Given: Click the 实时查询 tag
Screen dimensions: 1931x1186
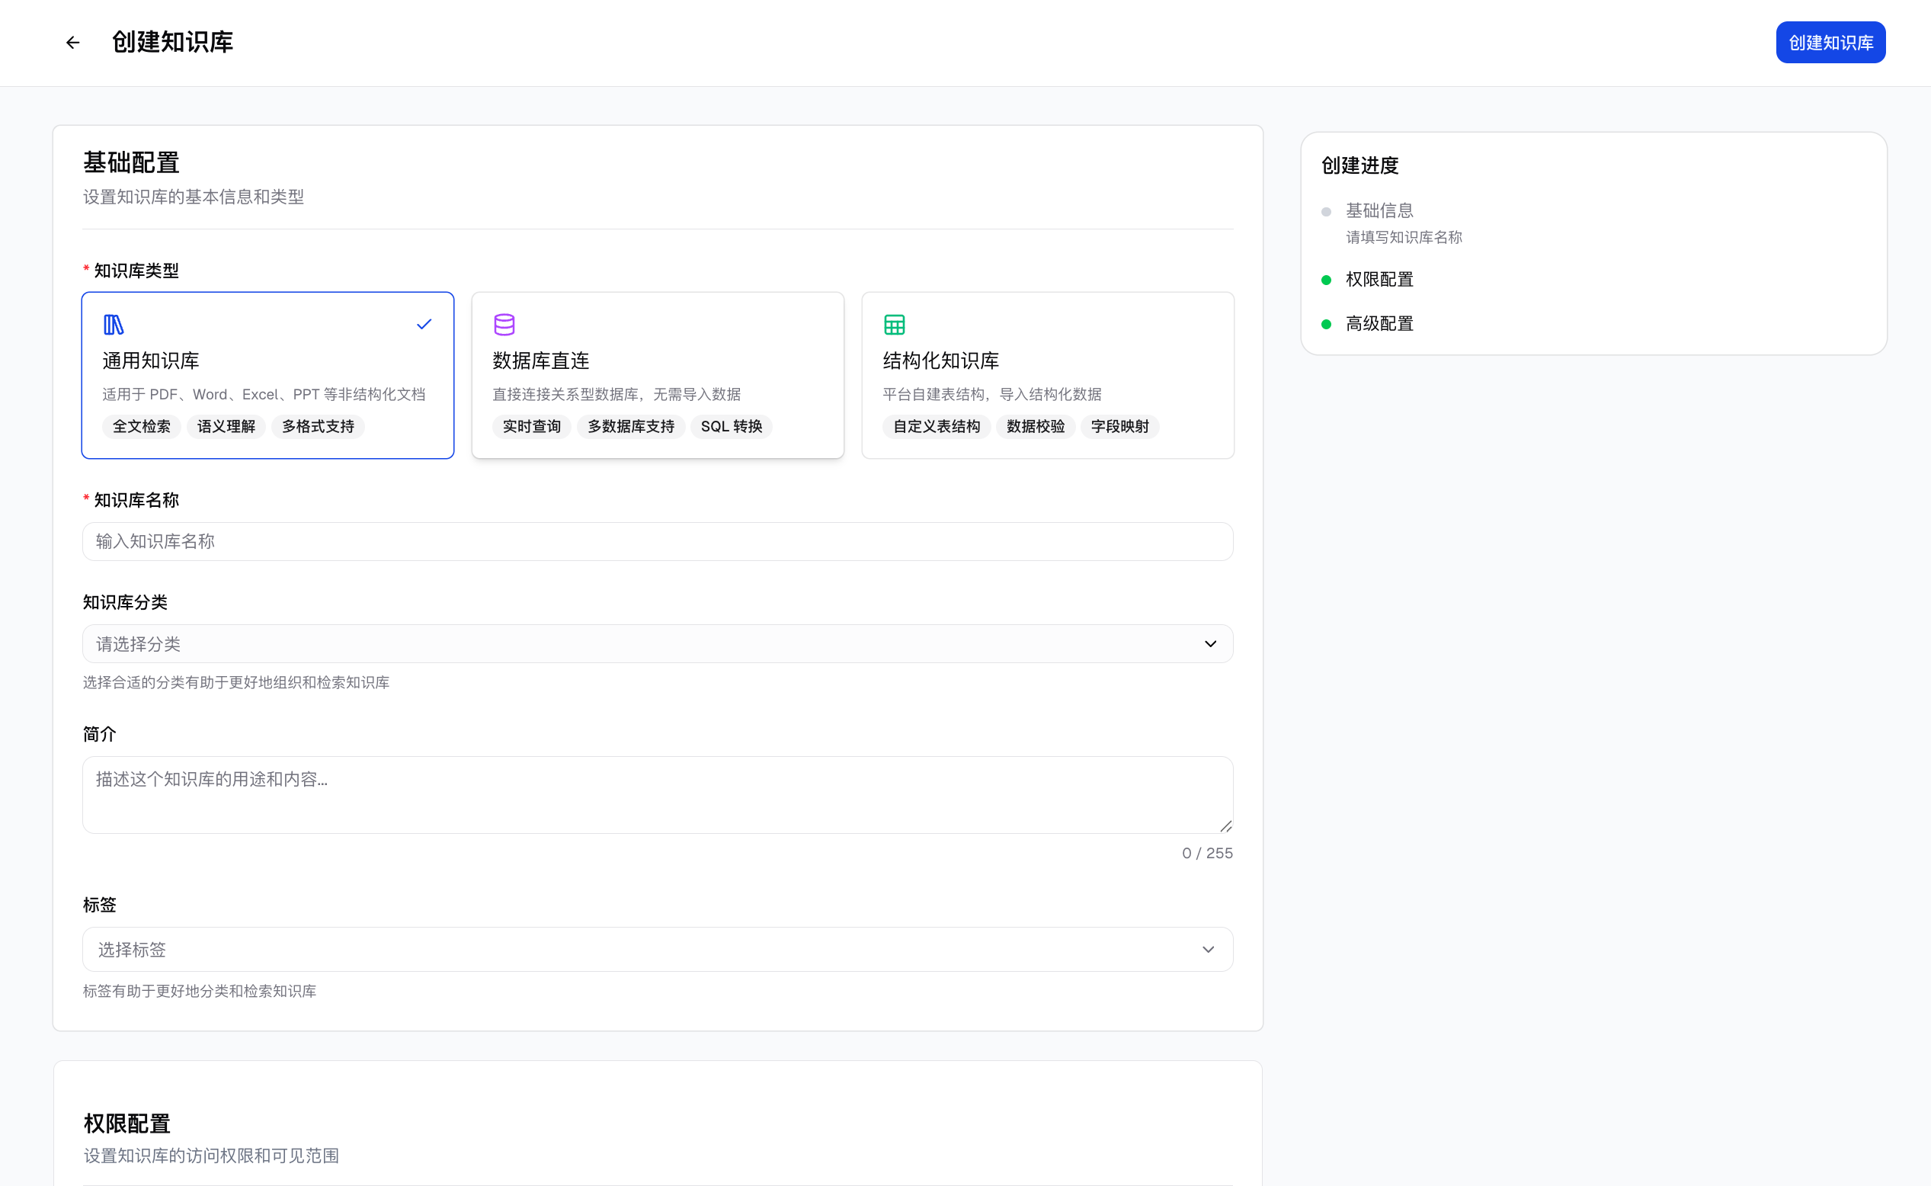Looking at the screenshot, I should [x=532, y=426].
